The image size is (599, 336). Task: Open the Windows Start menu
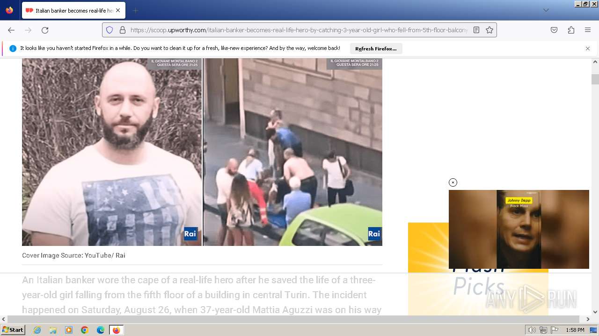13,330
